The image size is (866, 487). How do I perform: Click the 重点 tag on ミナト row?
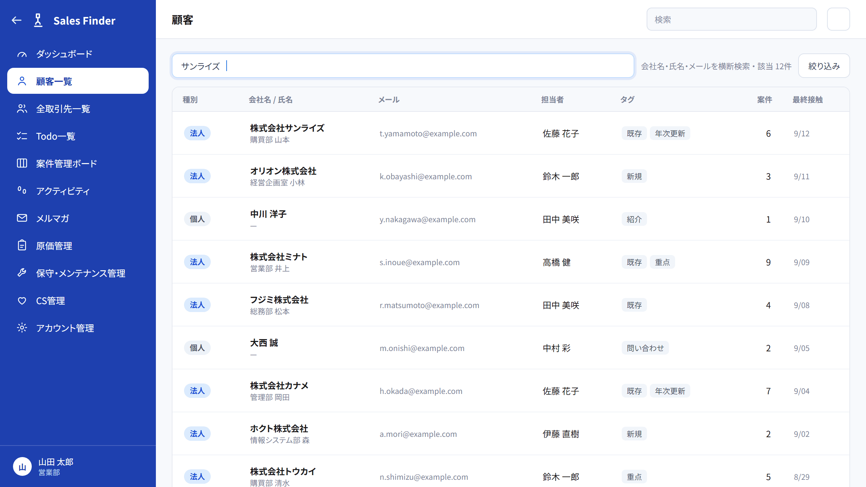662,262
